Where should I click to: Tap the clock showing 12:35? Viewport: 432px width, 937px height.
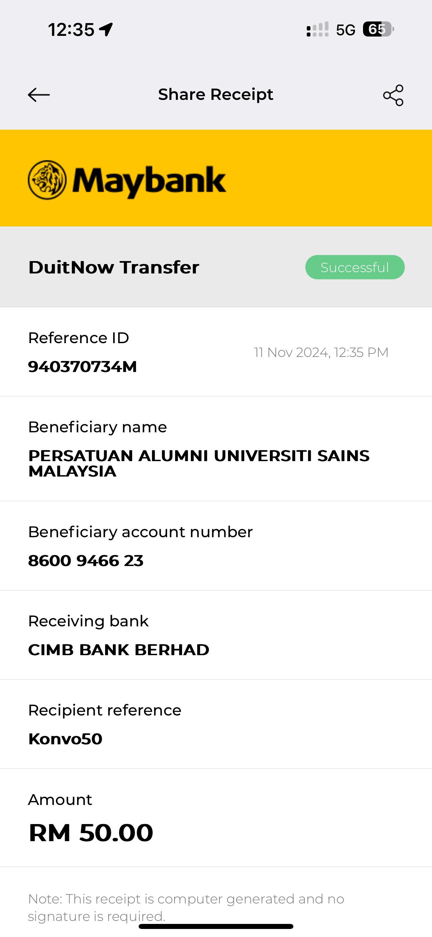click(x=71, y=29)
